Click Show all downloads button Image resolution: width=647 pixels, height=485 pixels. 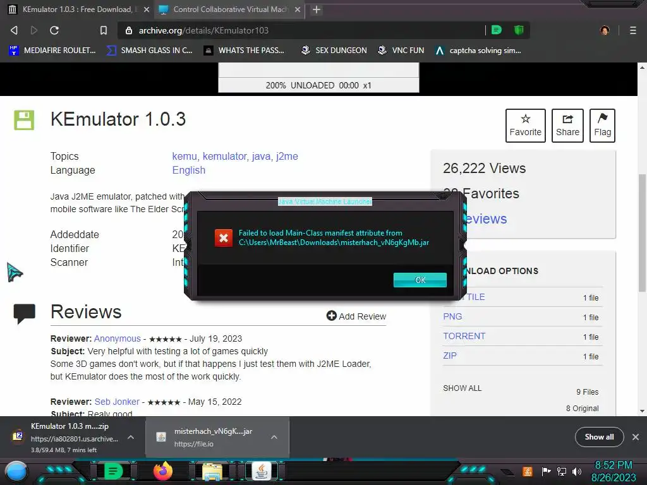(599, 437)
